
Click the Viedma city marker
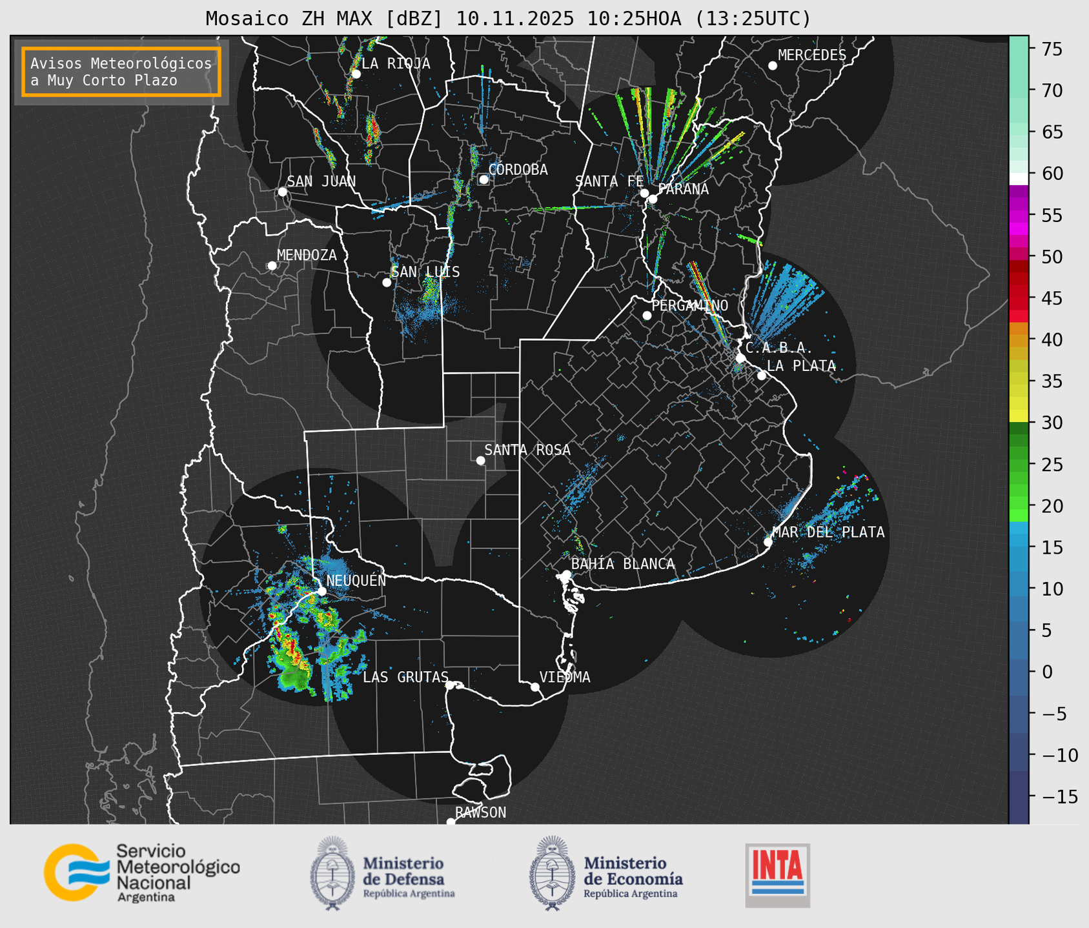coord(535,687)
